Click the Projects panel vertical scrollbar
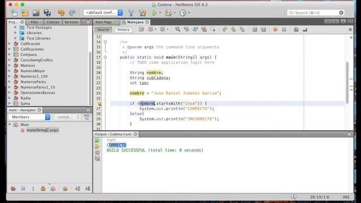The image size is (361, 203). pos(90,78)
